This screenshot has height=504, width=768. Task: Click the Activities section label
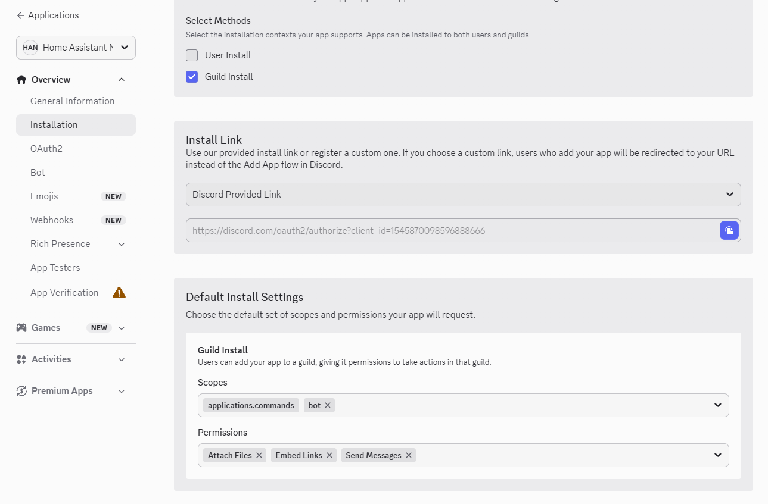(x=51, y=359)
